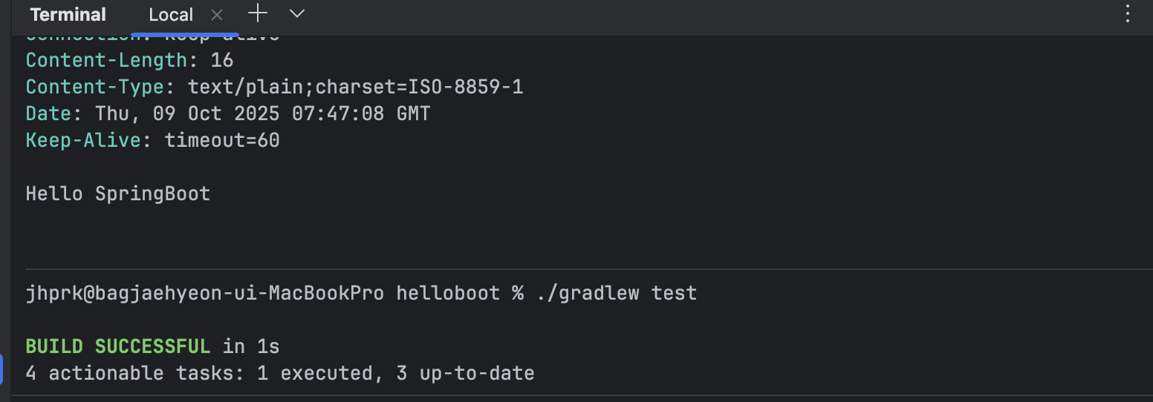Click the 4 actionable tasks summary line
The height and width of the screenshot is (402, 1153).
tap(279, 372)
